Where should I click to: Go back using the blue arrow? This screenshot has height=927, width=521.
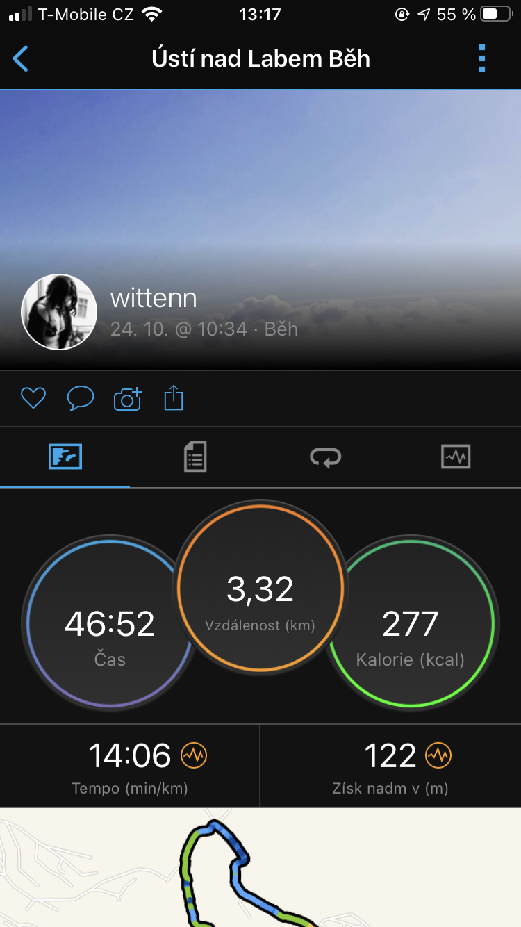click(x=21, y=59)
